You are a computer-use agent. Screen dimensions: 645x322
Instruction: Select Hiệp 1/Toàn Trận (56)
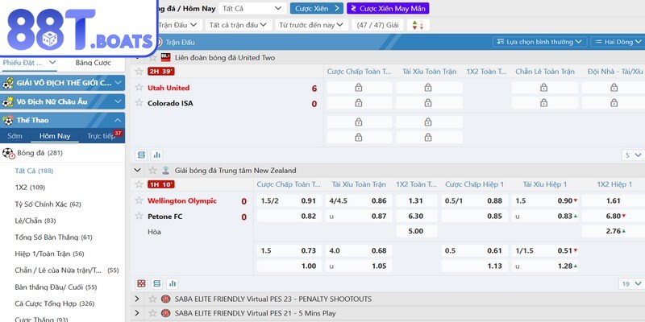coord(49,254)
